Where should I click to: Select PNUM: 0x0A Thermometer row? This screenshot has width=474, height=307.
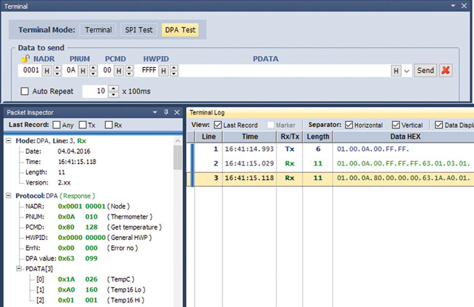pos(89,217)
